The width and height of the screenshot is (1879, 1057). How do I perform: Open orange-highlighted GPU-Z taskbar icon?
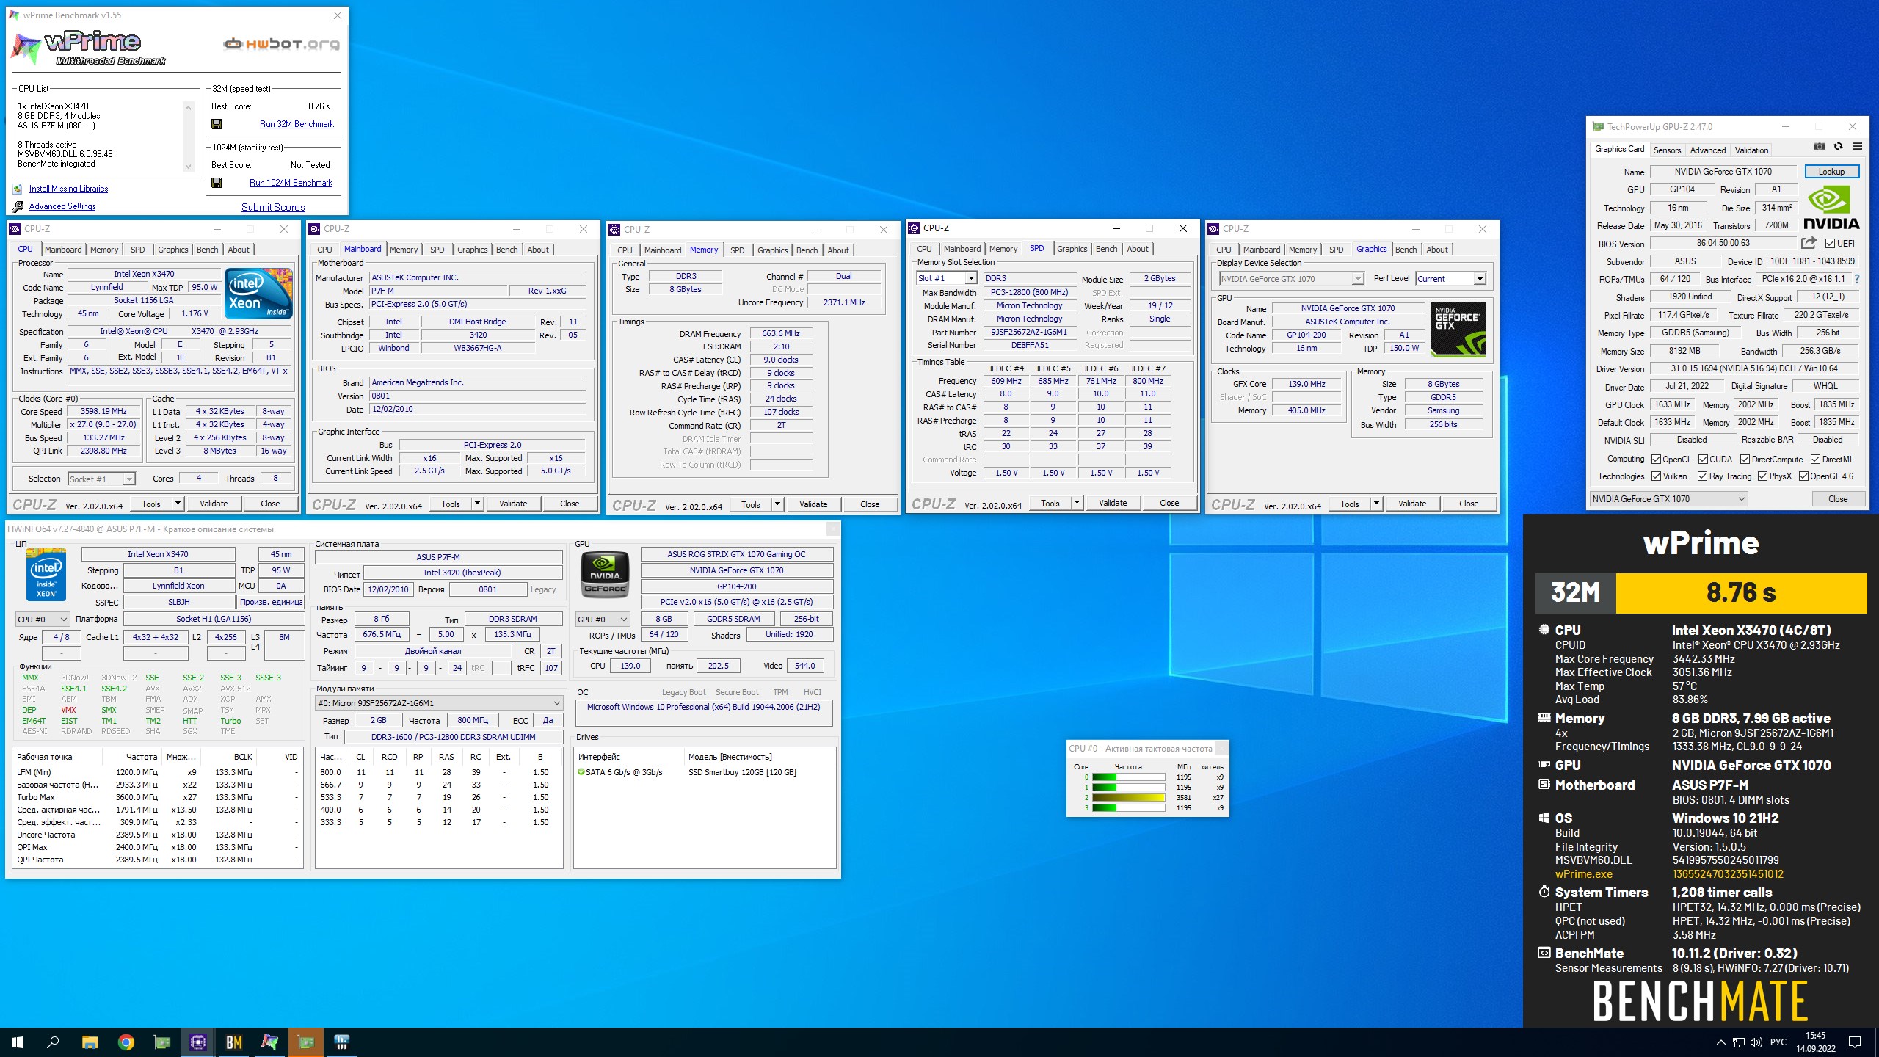[x=305, y=1042]
